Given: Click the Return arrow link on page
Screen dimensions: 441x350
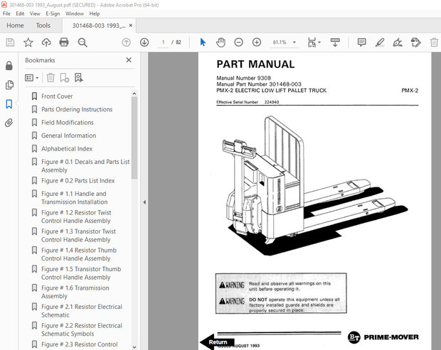Looking at the screenshot, I should coord(217,342).
